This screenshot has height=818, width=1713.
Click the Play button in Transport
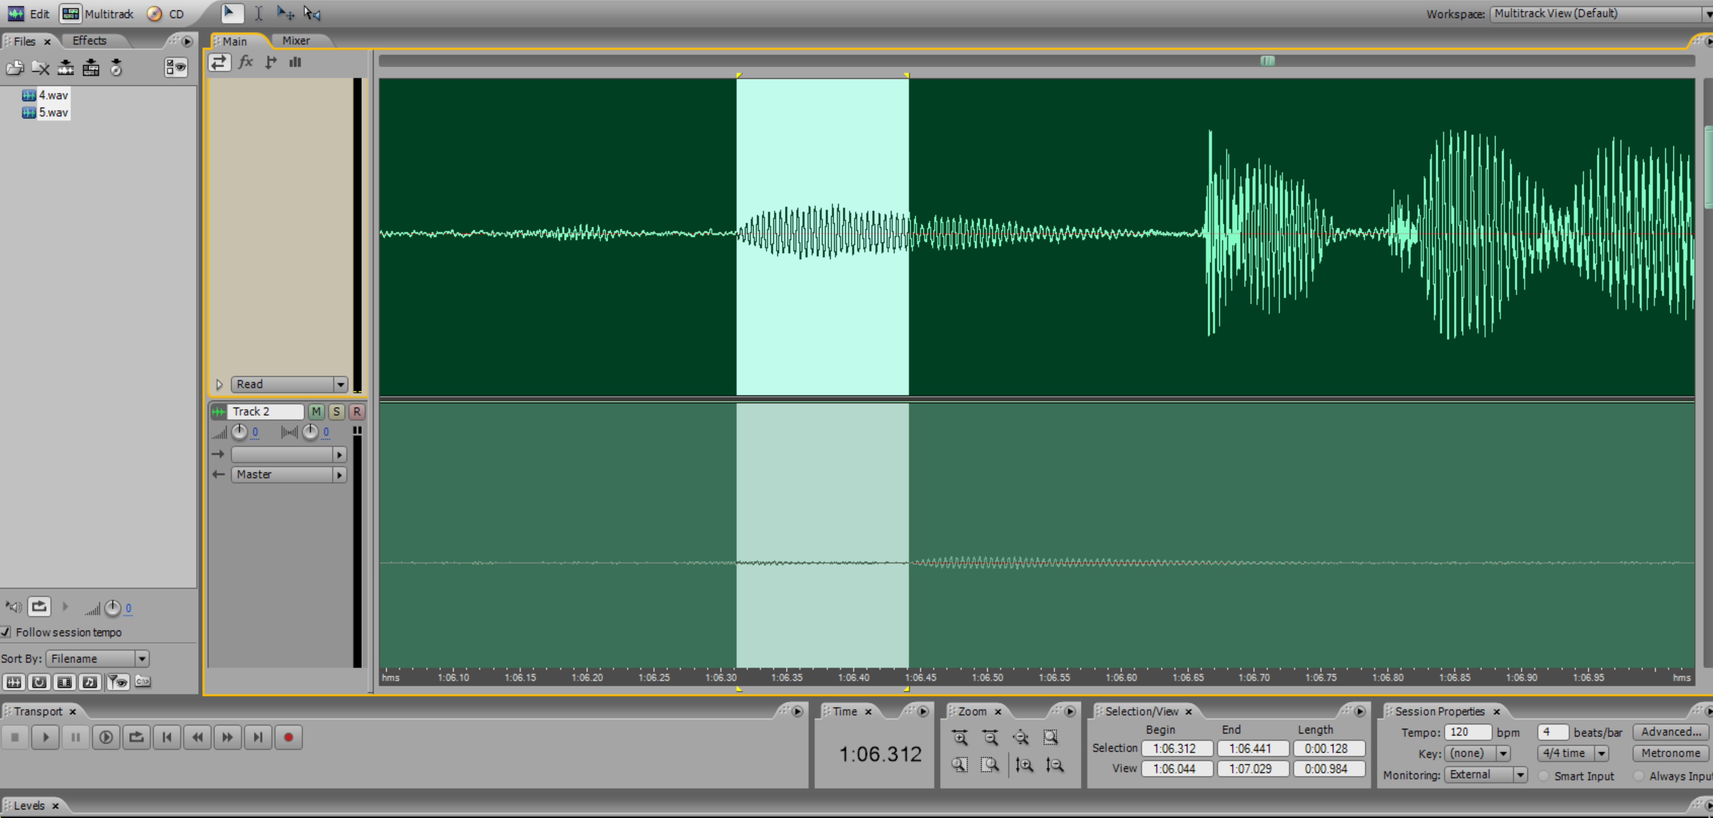(x=45, y=737)
